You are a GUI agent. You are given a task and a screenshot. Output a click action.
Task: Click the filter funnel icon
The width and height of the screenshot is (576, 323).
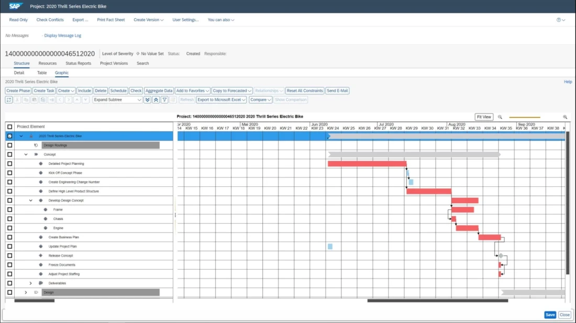[x=164, y=99]
